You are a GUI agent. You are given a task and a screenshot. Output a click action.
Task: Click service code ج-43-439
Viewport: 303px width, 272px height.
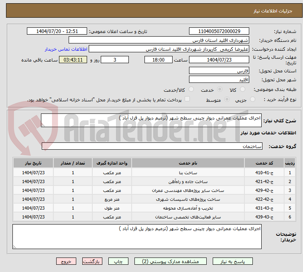pyautogui.click(x=264, y=217)
